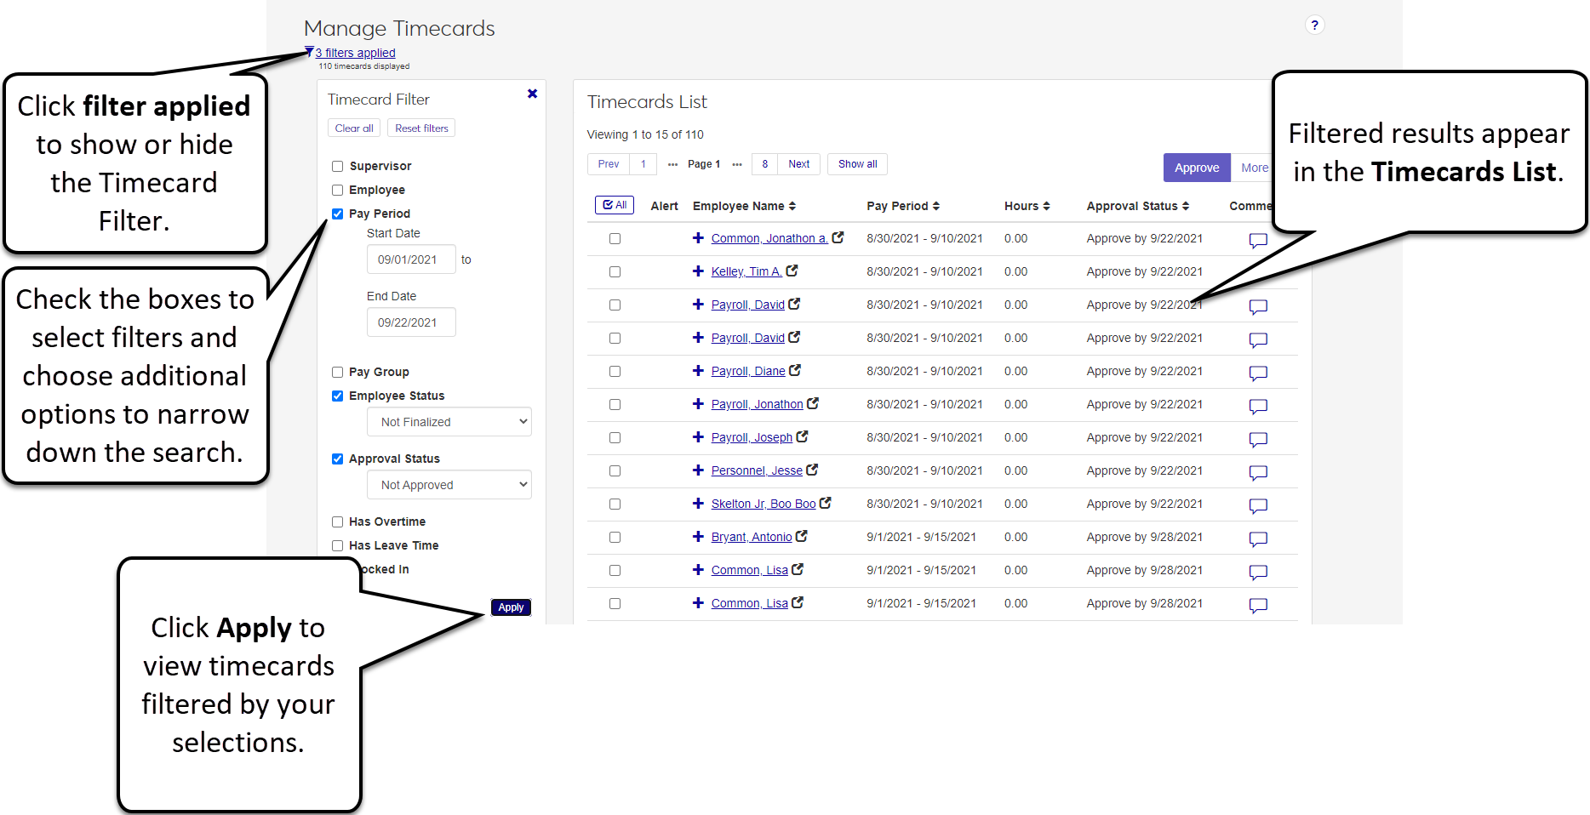Viewport: 1590px width, 815px height.
Task: Open the Not Approved approval status dropdown
Action: pyautogui.click(x=449, y=485)
